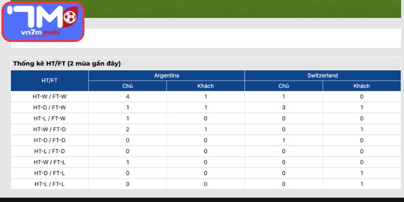This screenshot has height=202, width=404.
Task: Click Switzerland Chủ value in HT-D / FT-L row
Action: (x=284, y=173)
